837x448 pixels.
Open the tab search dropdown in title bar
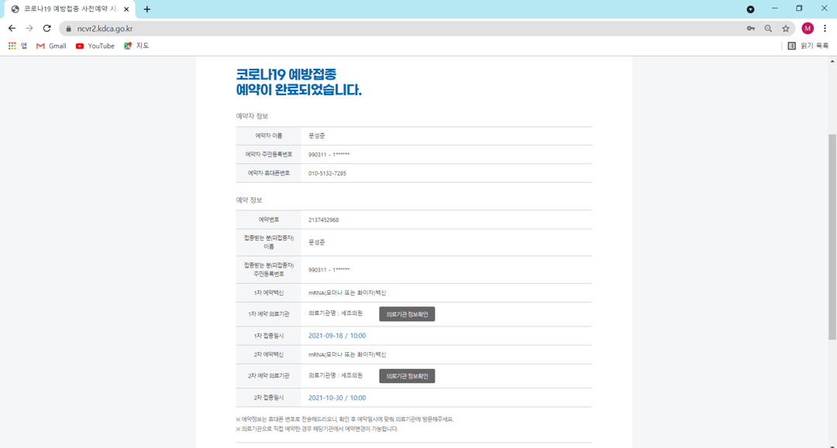(750, 9)
